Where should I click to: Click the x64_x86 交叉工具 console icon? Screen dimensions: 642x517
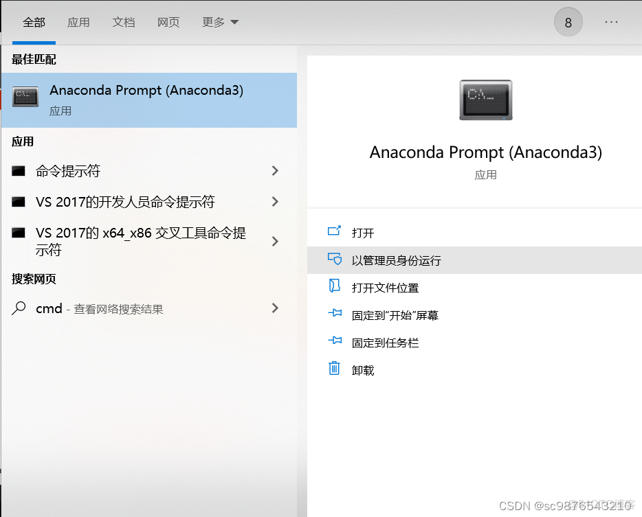[19, 233]
